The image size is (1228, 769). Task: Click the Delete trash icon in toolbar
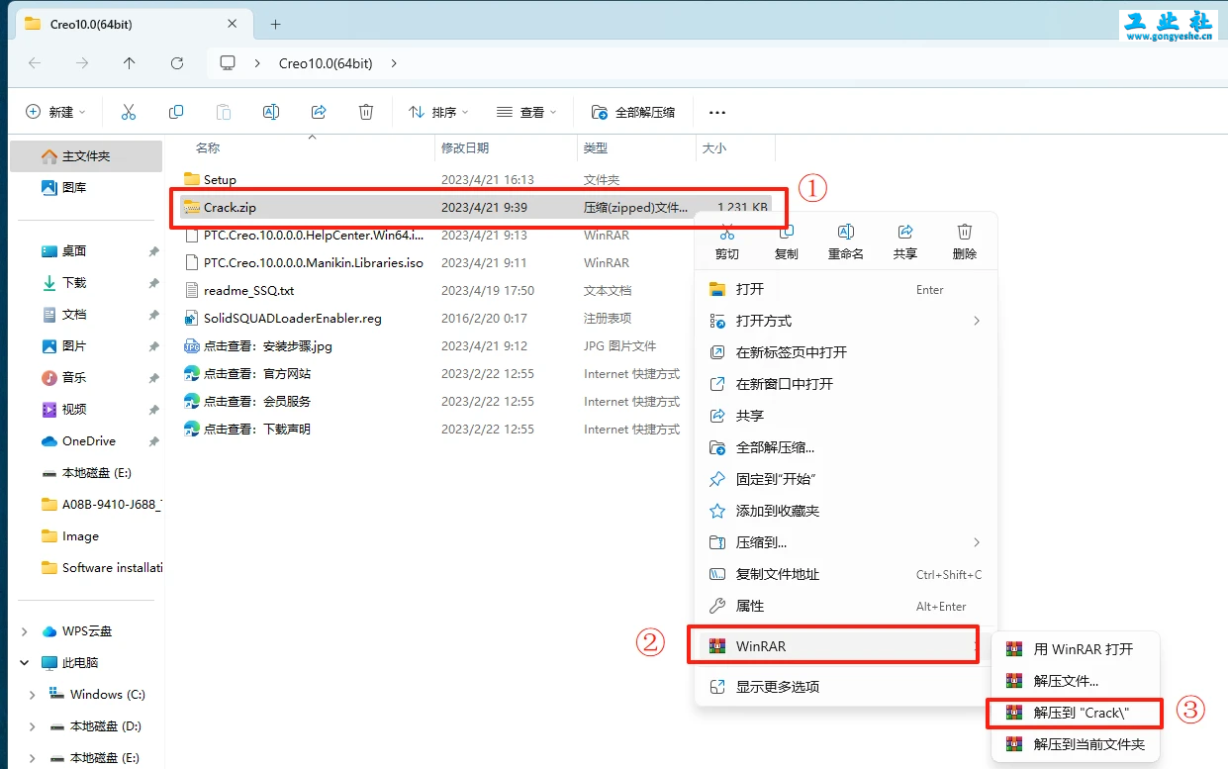[x=366, y=112]
